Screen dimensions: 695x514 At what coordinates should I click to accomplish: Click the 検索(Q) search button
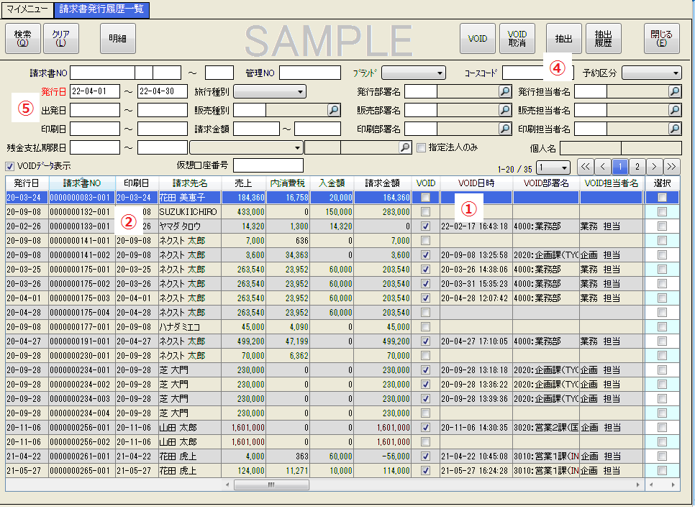click(23, 39)
